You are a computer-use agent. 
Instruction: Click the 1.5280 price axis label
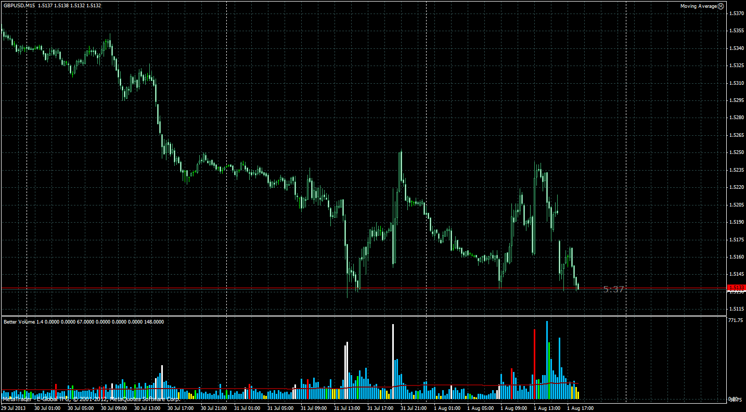[x=736, y=118]
